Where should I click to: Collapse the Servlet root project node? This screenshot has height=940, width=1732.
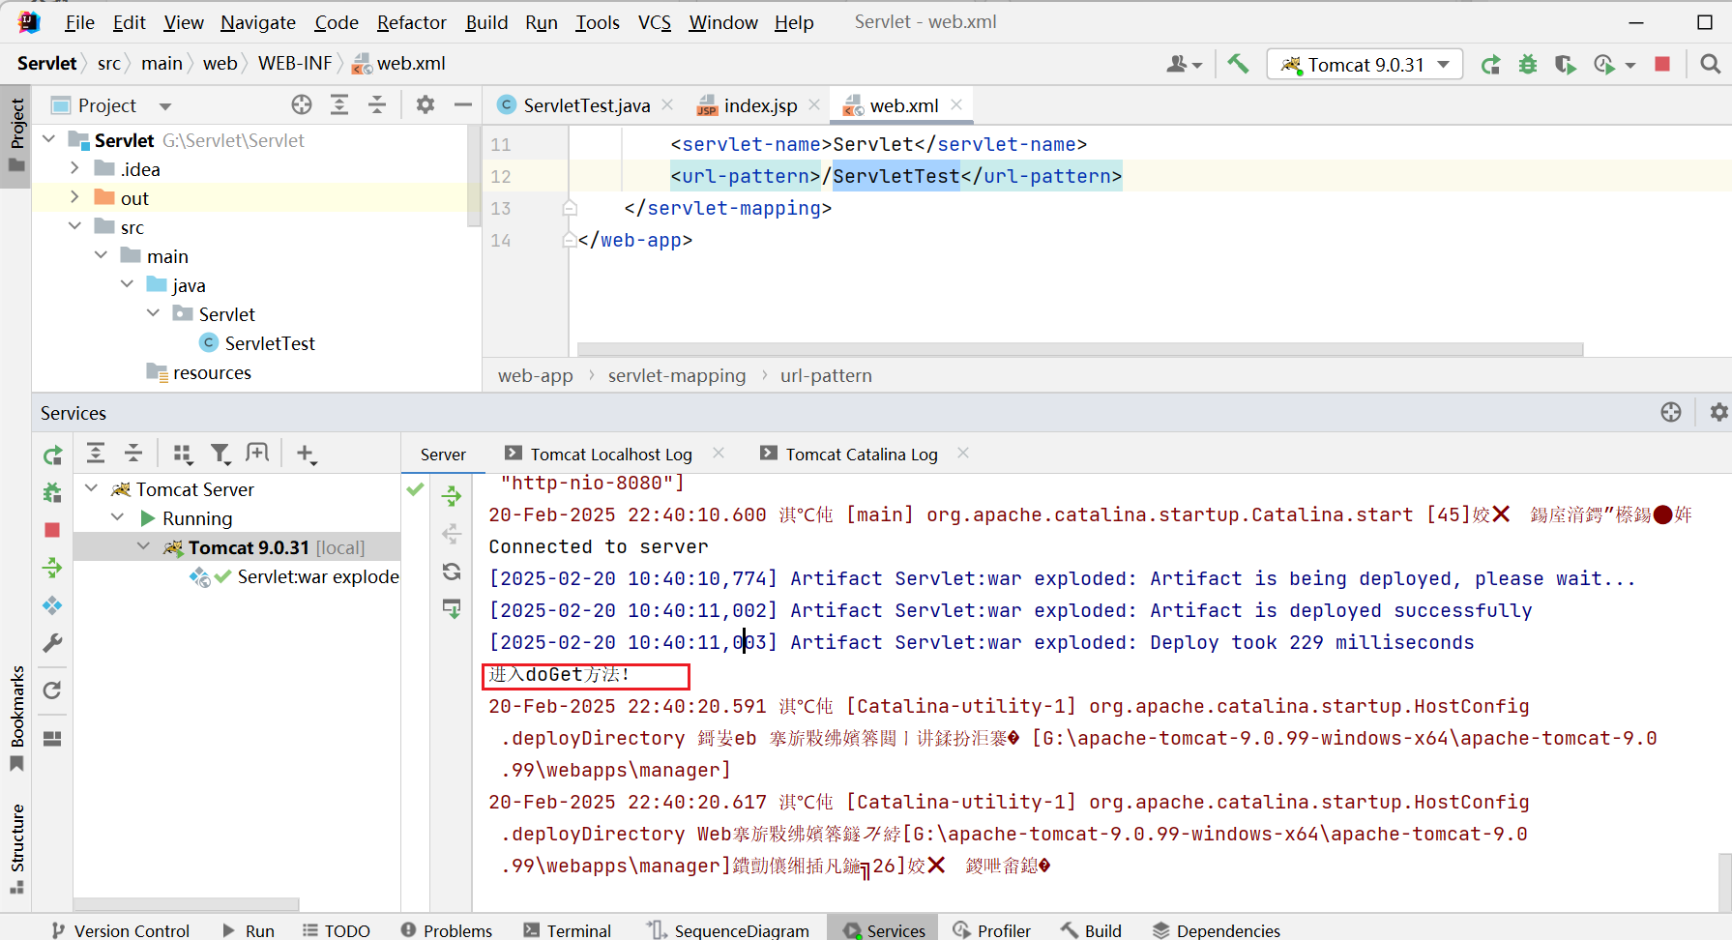point(49,139)
